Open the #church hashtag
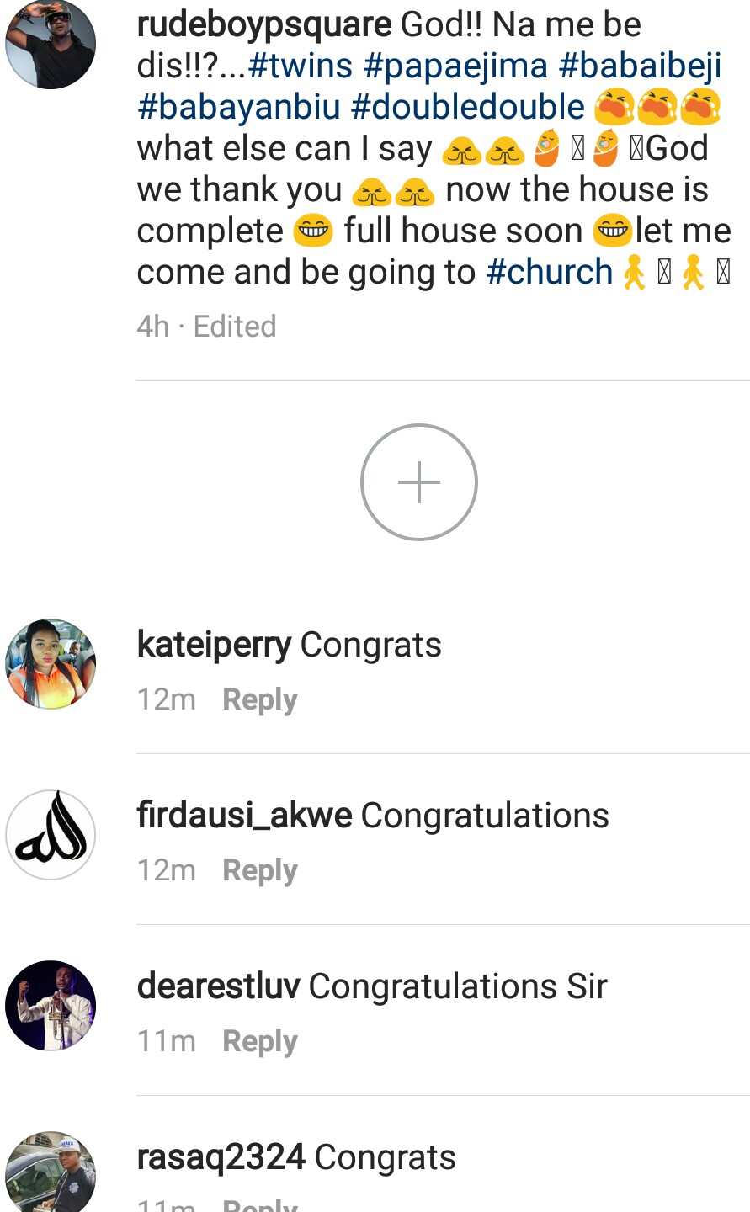The image size is (750, 1212). coord(550,272)
